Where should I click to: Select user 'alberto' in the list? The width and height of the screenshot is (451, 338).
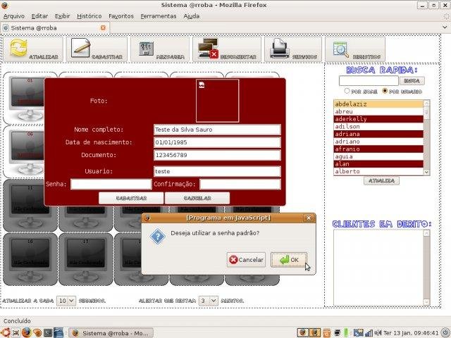(x=378, y=171)
